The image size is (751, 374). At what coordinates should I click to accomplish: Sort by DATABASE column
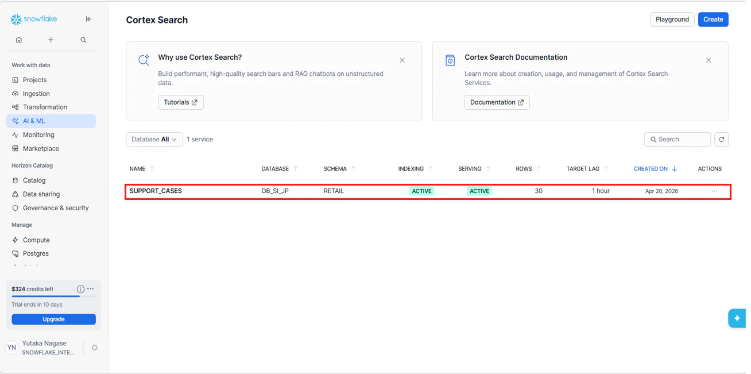(280, 169)
